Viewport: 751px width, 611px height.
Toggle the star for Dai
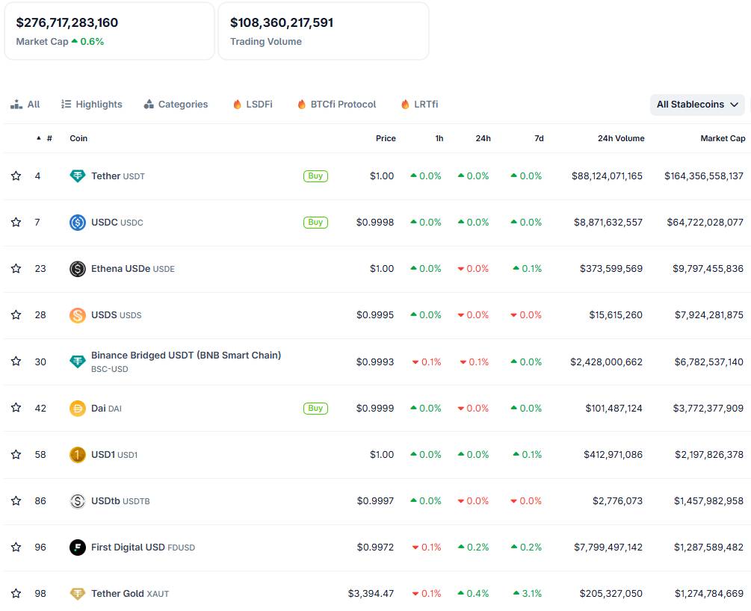click(16, 408)
